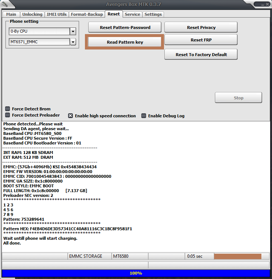
Task: Click the Reset FRP button
Action: click(x=201, y=40)
